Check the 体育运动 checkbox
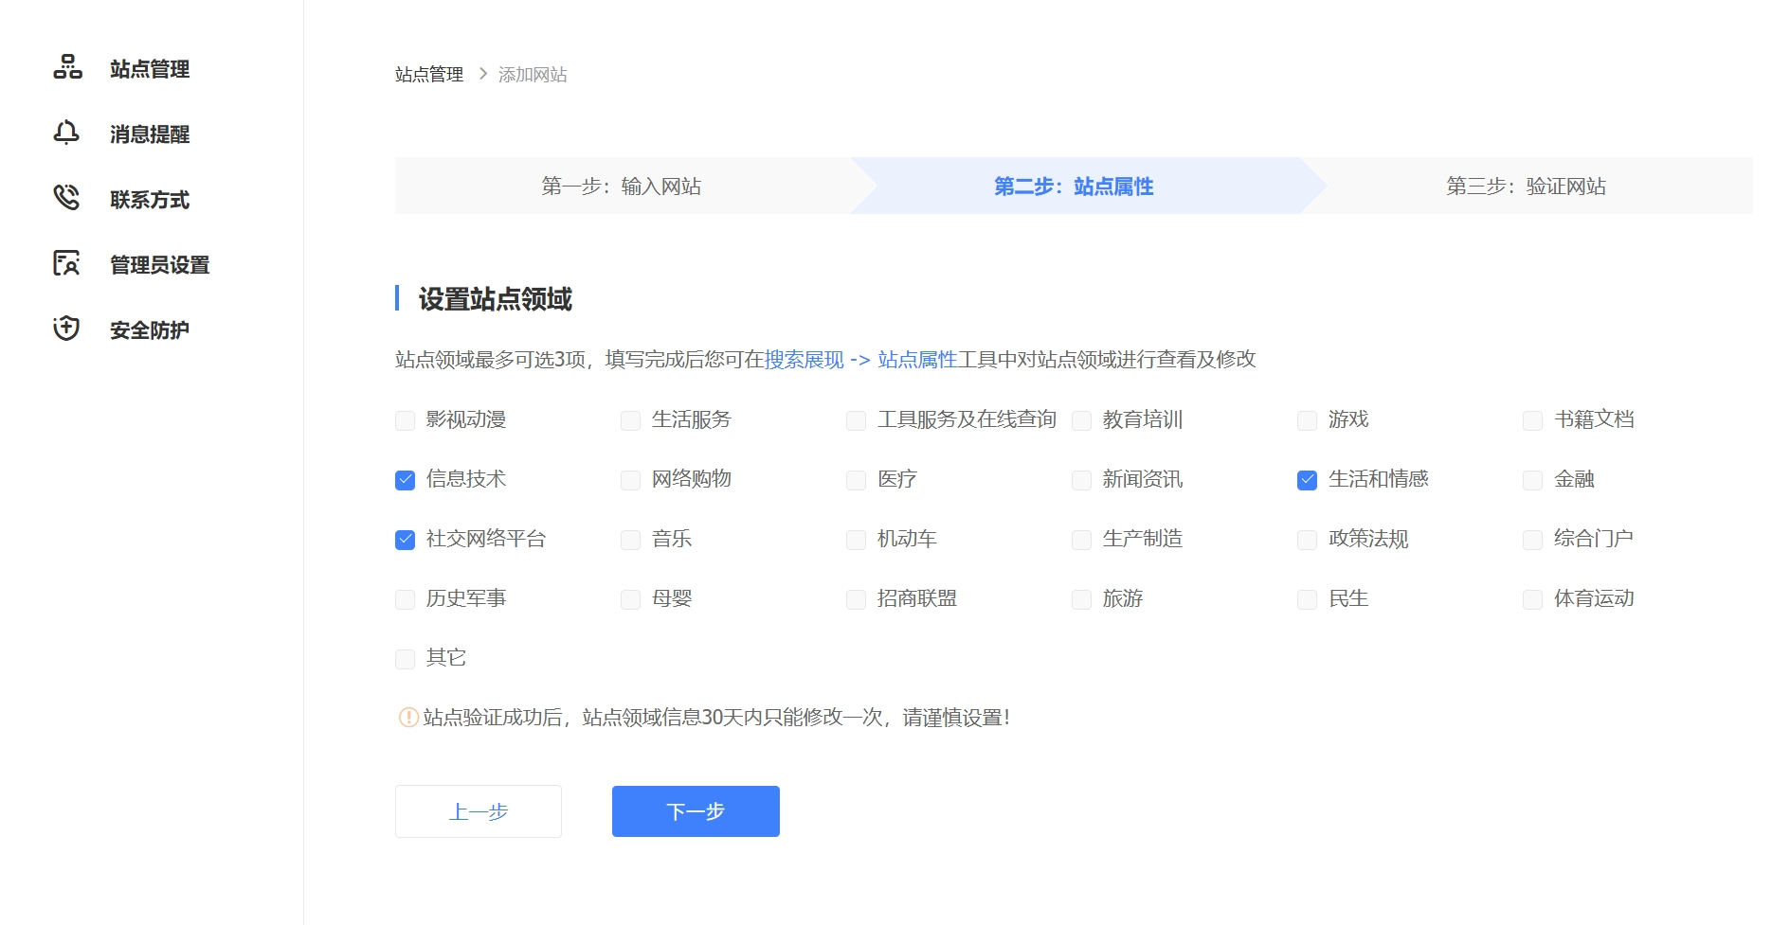The height and width of the screenshot is (925, 1772). pos(1532,599)
